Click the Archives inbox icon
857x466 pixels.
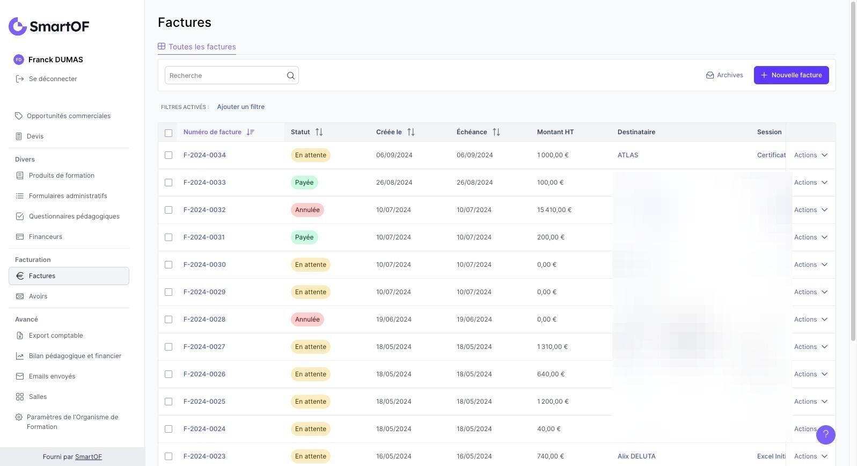click(x=710, y=75)
